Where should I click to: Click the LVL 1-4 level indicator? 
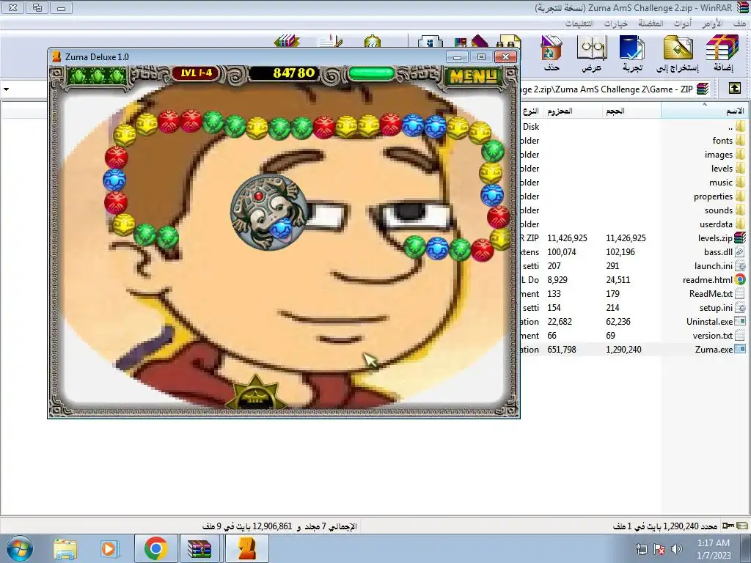coord(197,73)
